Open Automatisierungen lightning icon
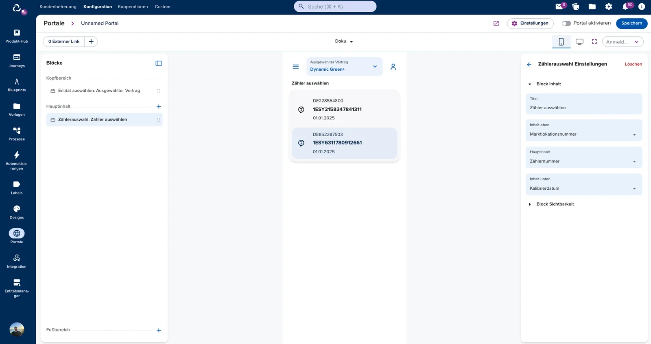651x344 pixels. [x=17, y=155]
